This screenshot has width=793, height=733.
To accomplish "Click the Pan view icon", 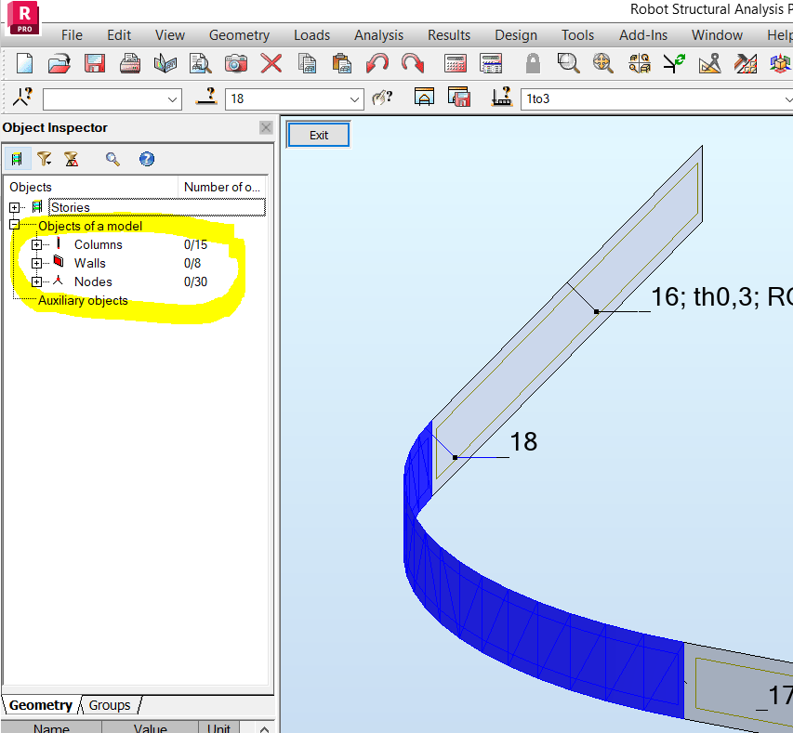I will coord(601,64).
